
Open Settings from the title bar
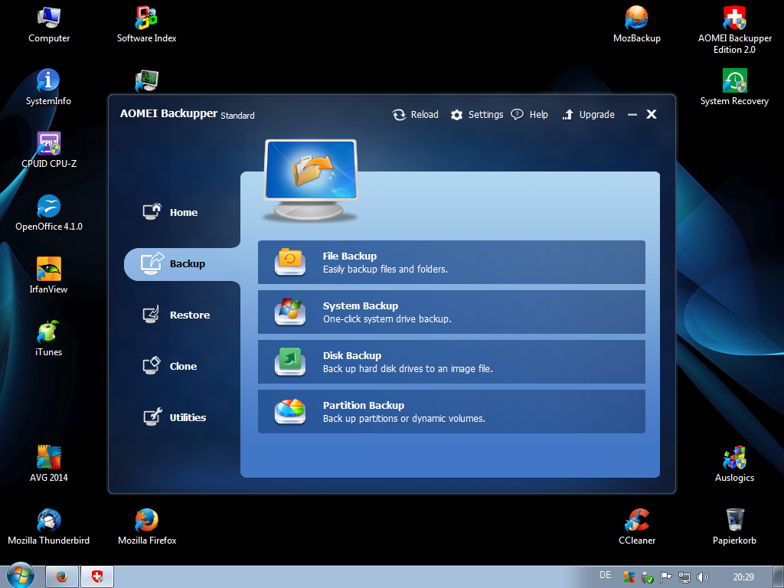[x=476, y=115]
